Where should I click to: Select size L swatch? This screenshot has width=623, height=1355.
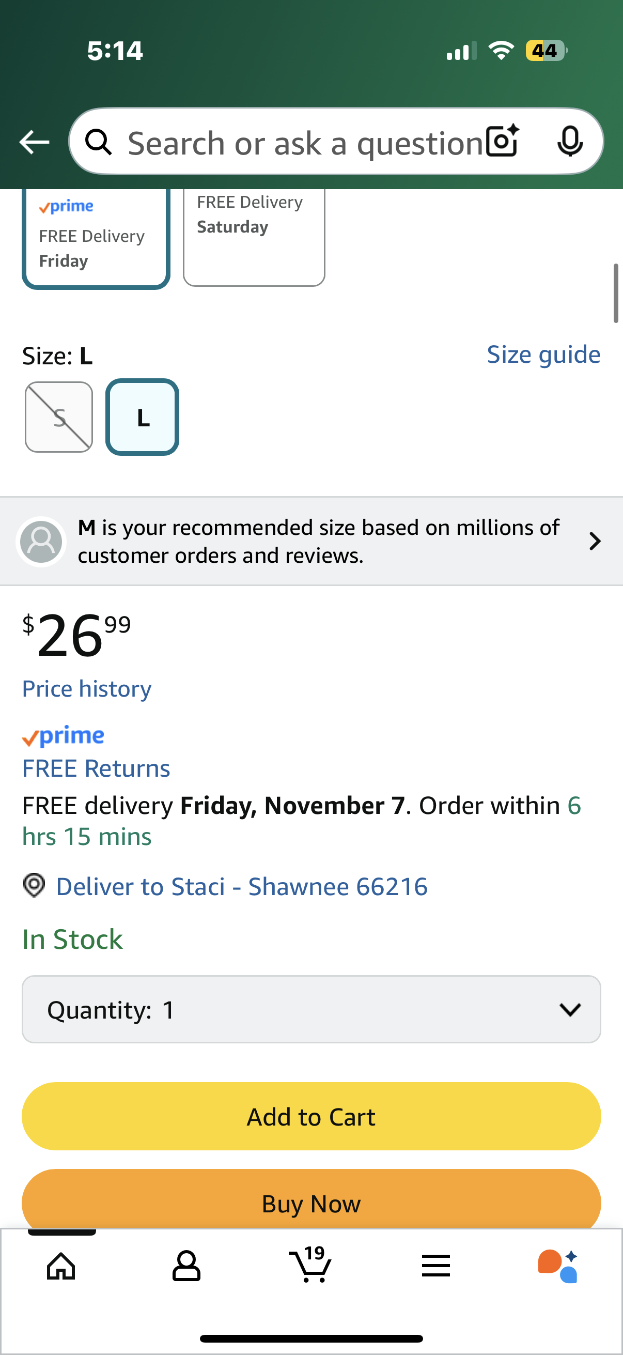coord(143,417)
